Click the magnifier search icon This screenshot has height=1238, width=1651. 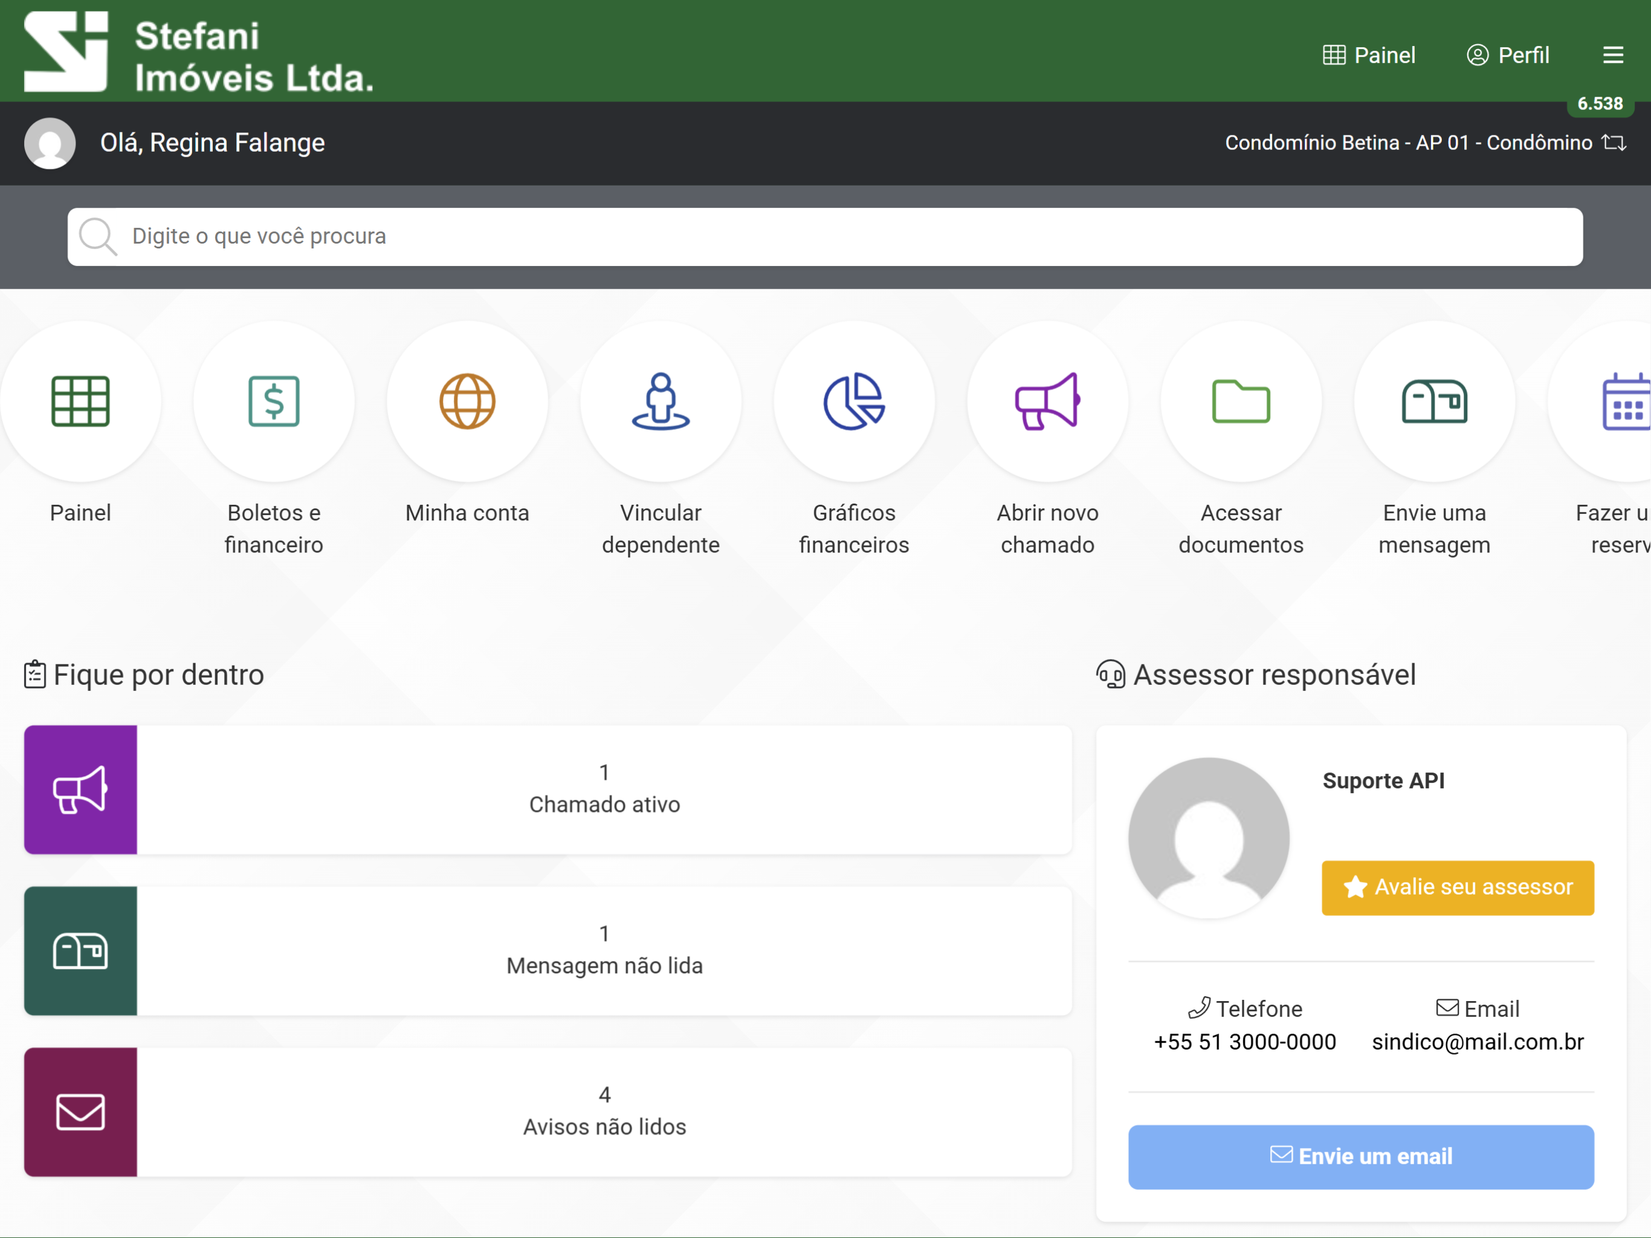click(x=98, y=237)
